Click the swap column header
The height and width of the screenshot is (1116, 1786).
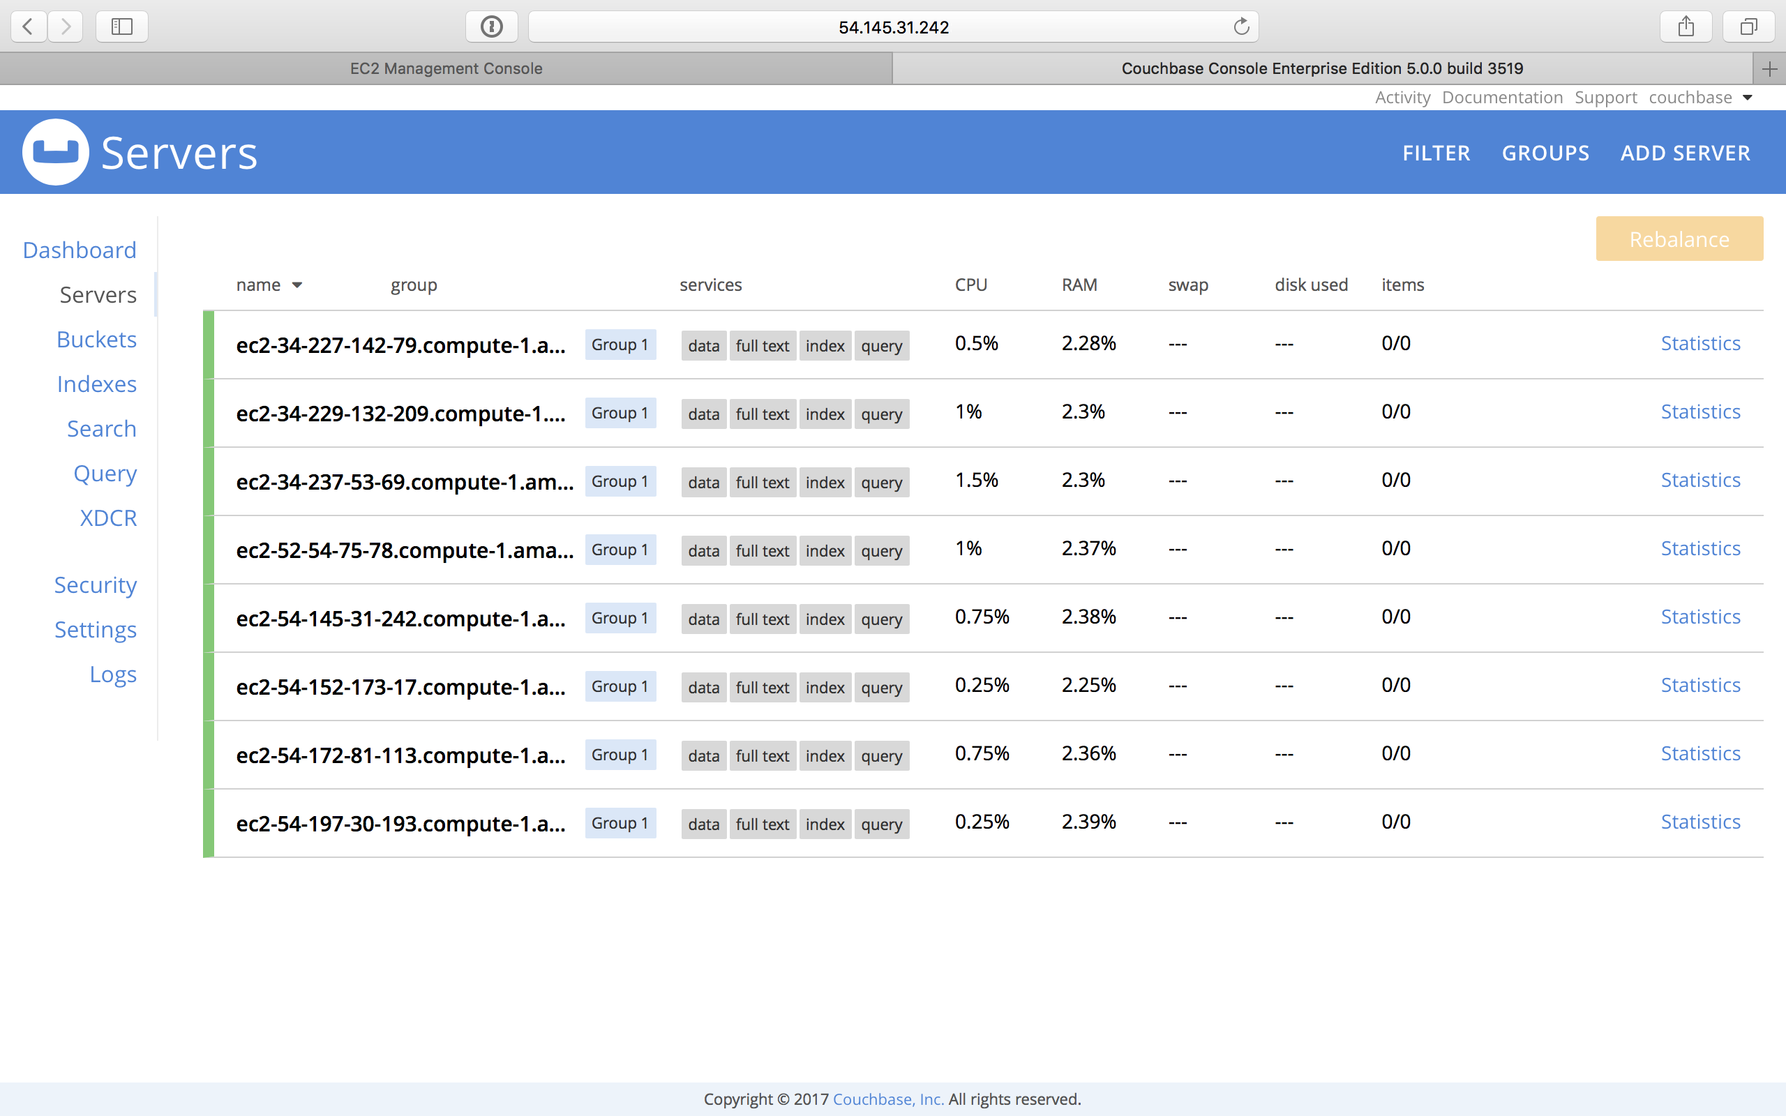(x=1187, y=285)
